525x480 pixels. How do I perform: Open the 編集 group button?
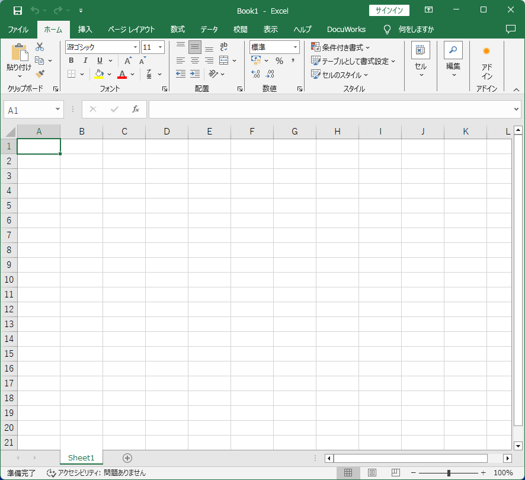(x=453, y=60)
